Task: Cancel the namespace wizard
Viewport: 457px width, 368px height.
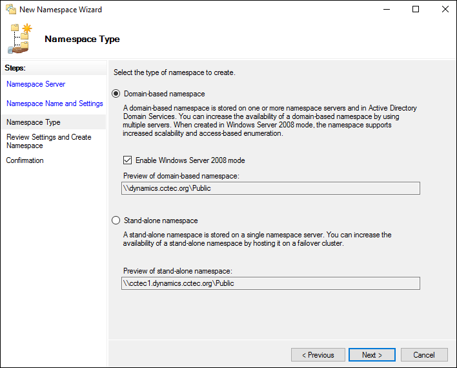Action: 424,355
